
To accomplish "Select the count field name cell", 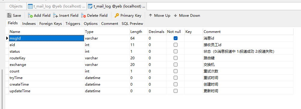I will [47, 71].
